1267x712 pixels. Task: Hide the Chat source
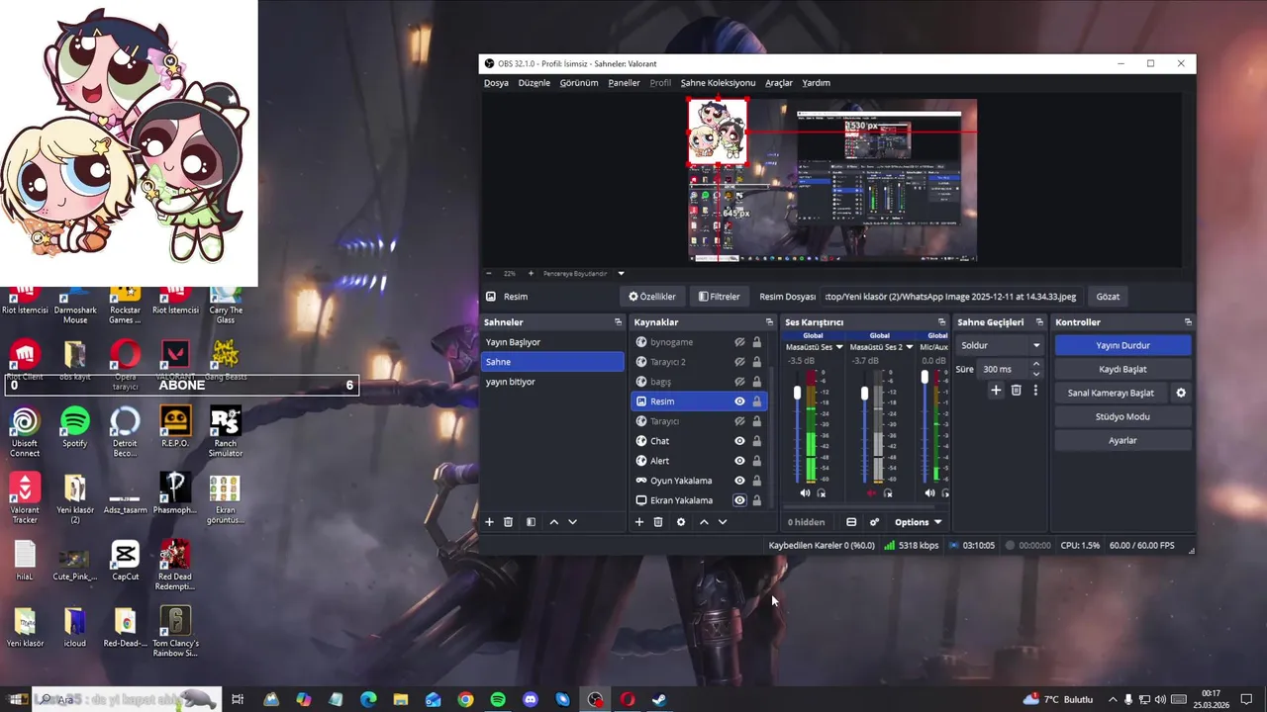[739, 441]
